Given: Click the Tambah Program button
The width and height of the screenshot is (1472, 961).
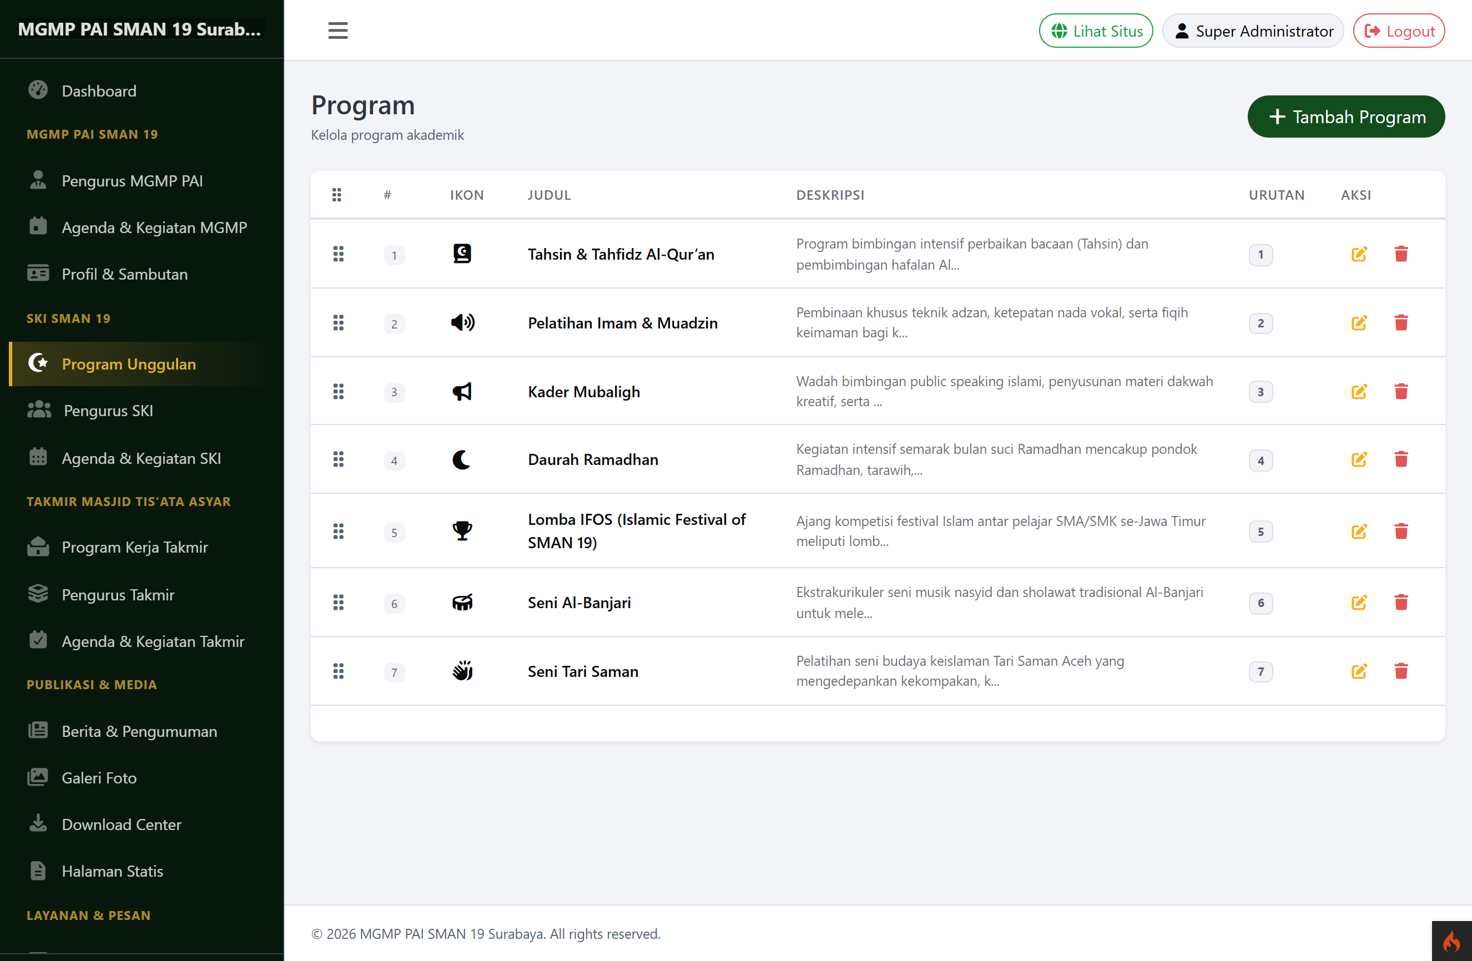Looking at the screenshot, I should 1346,117.
